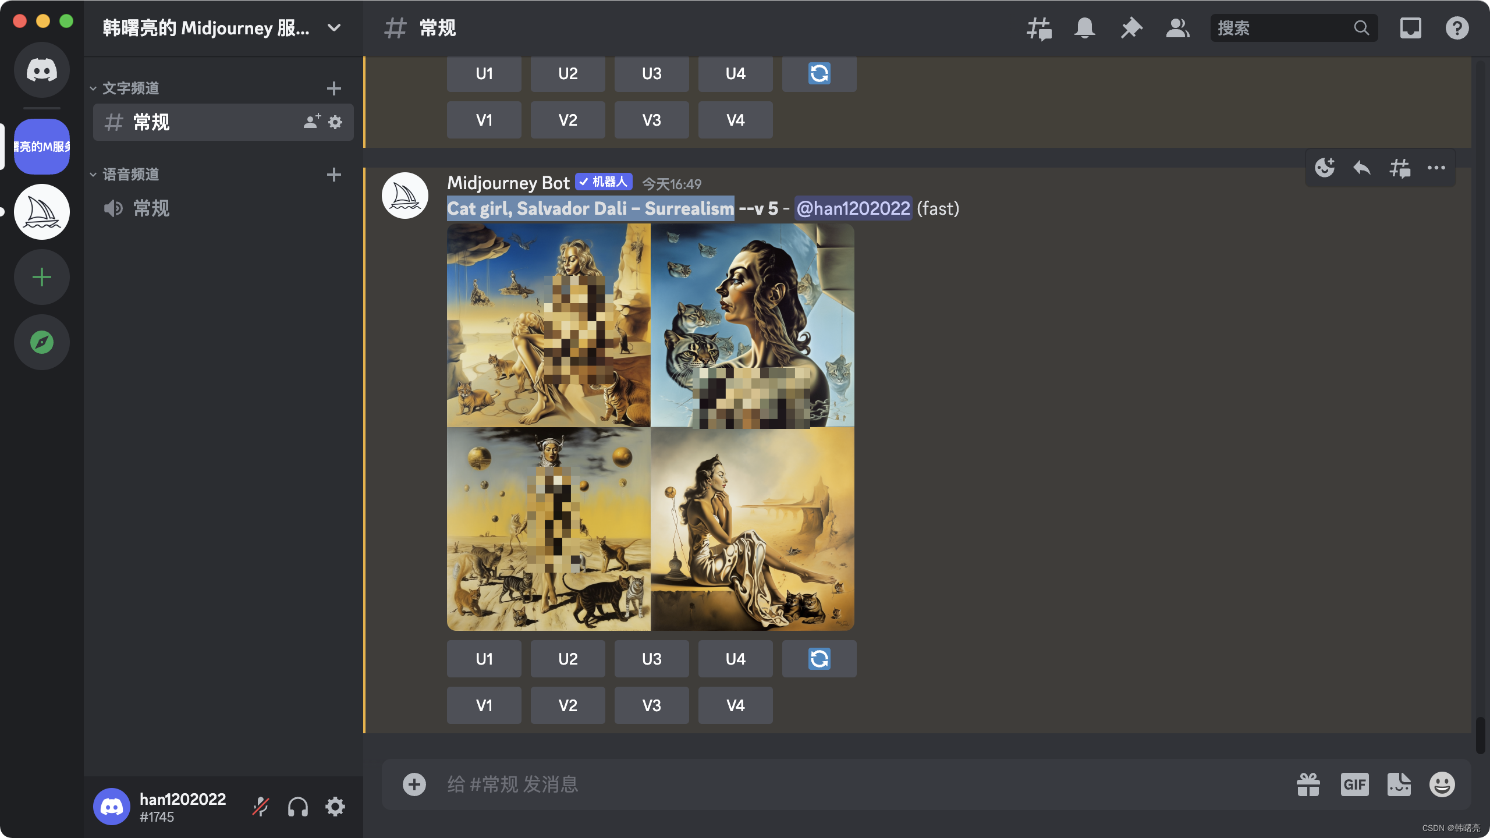
Task: Collapse the 文字频道 category
Action: (130, 88)
